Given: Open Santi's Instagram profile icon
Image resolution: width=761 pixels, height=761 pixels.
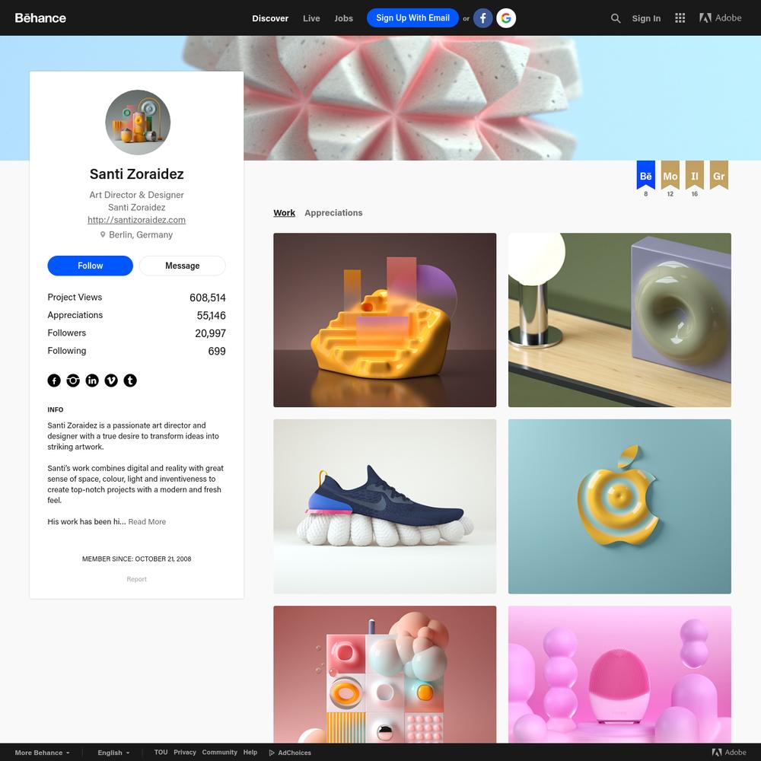Looking at the screenshot, I should pyautogui.click(x=73, y=380).
